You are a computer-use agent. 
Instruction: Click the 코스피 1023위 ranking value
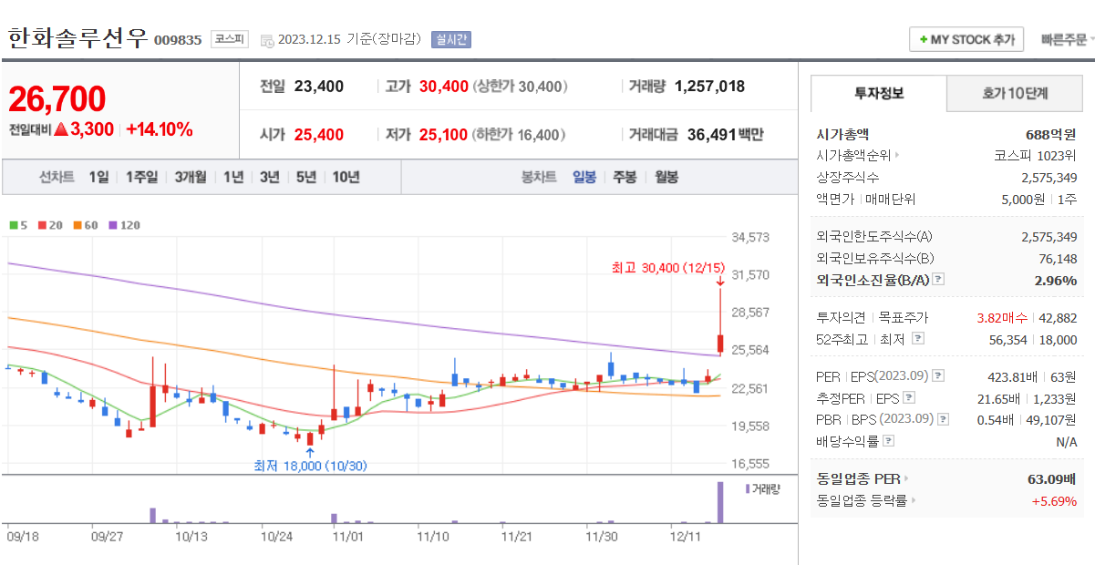point(1035,155)
